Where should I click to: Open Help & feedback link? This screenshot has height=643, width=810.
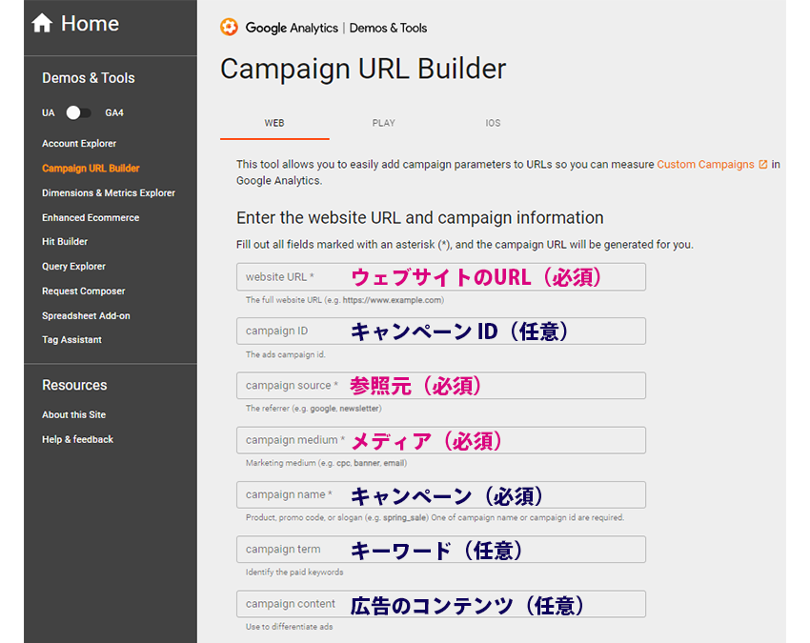point(77,439)
